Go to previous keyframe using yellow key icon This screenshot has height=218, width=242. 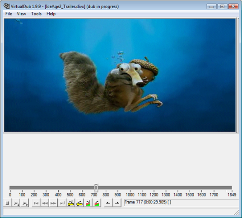pyautogui.click(x=71, y=203)
